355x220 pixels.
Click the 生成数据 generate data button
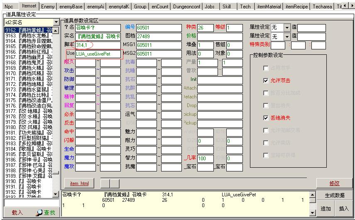click(334, 196)
